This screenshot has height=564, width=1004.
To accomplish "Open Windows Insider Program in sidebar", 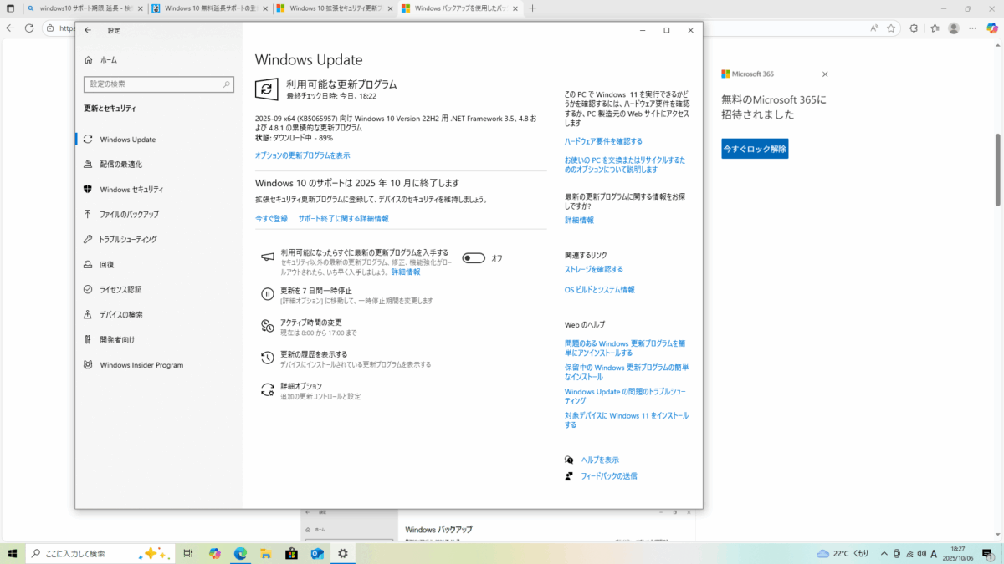I will click(141, 365).
